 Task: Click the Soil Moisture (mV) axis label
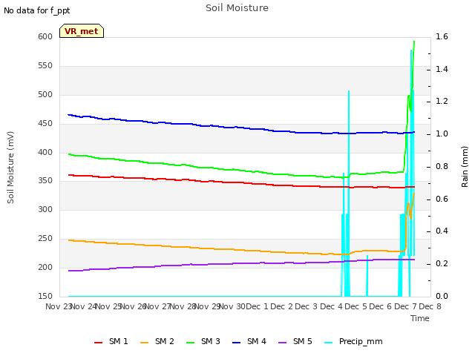[x=10, y=168]
